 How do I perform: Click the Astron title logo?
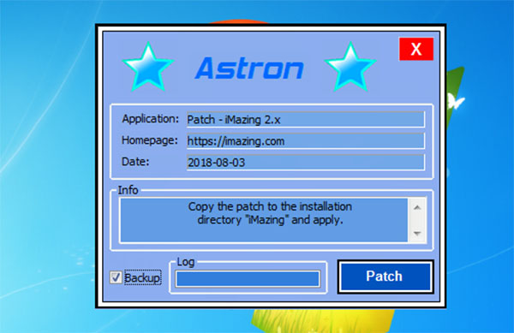(x=249, y=68)
